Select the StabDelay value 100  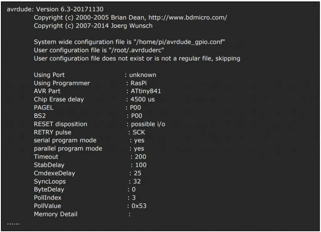coord(141,165)
